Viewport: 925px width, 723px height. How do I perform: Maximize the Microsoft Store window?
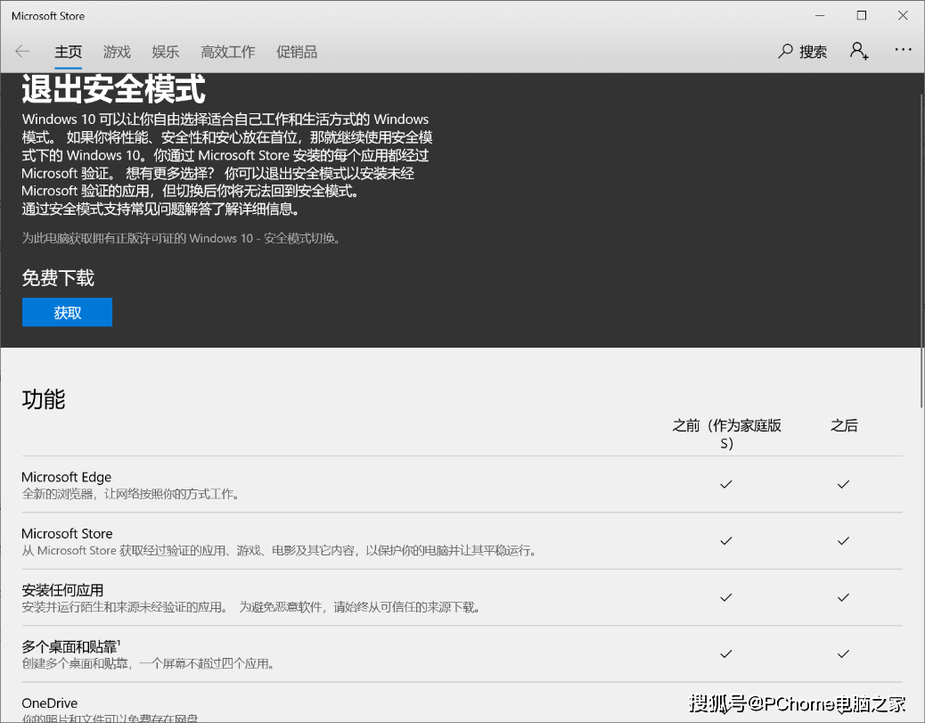[x=861, y=16]
